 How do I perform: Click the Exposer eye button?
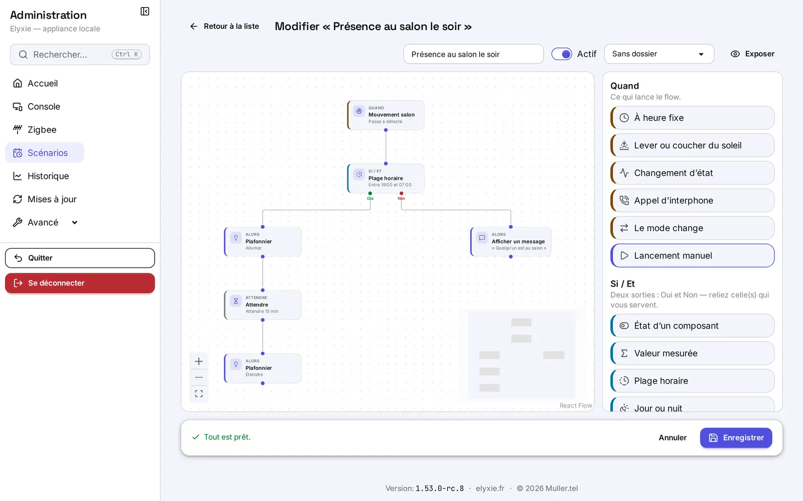[752, 54]
